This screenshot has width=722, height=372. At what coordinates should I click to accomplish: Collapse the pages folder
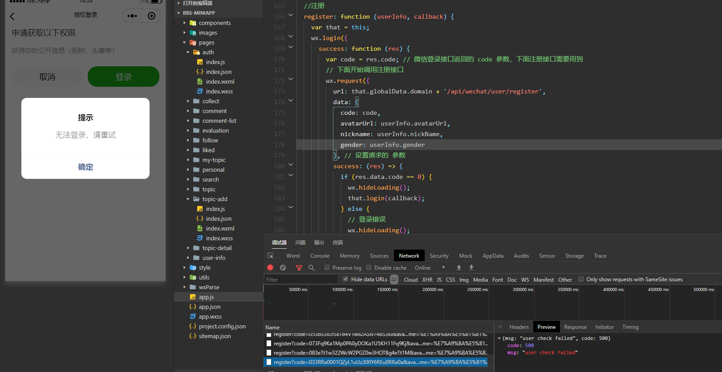[185, 42]
